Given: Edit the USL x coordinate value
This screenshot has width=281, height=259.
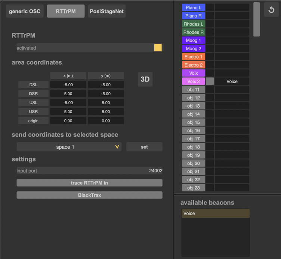Looking at the screenshot, I should (x=68, y=102).
